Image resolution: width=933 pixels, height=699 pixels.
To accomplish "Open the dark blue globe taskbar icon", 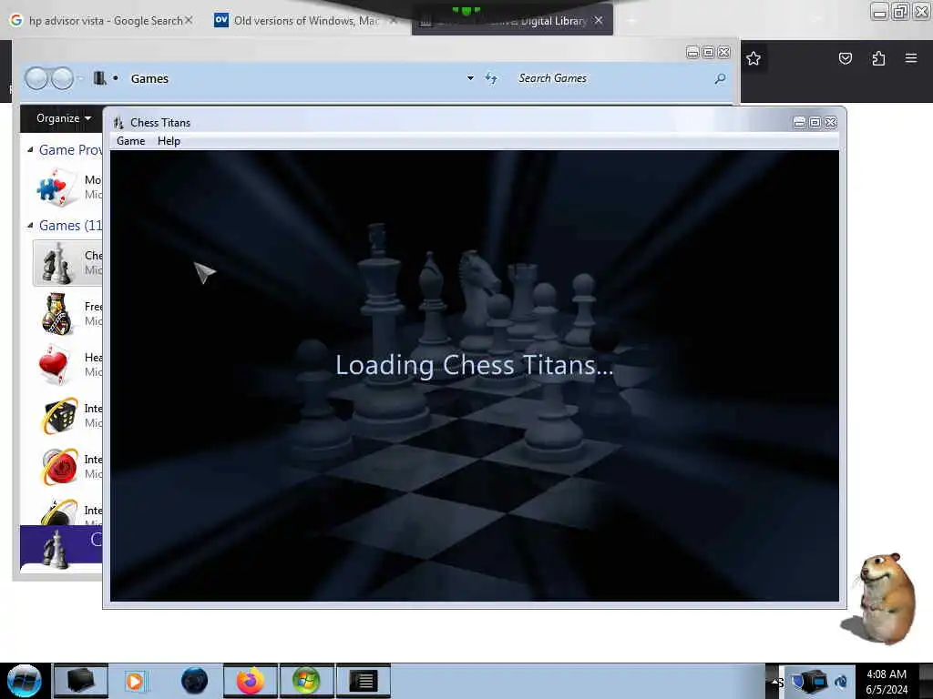I will point(194,681).
